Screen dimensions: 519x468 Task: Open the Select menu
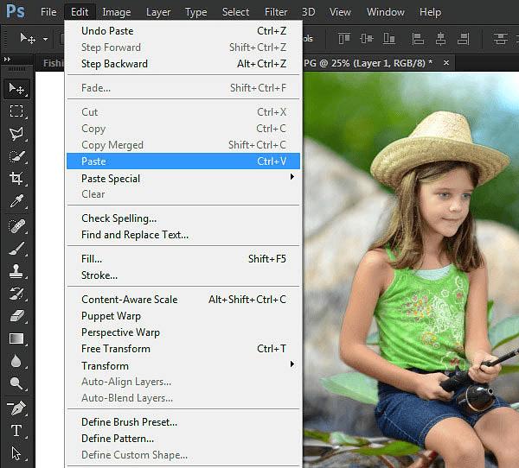235,12
